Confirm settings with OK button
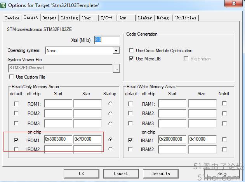 click(82, 173)
